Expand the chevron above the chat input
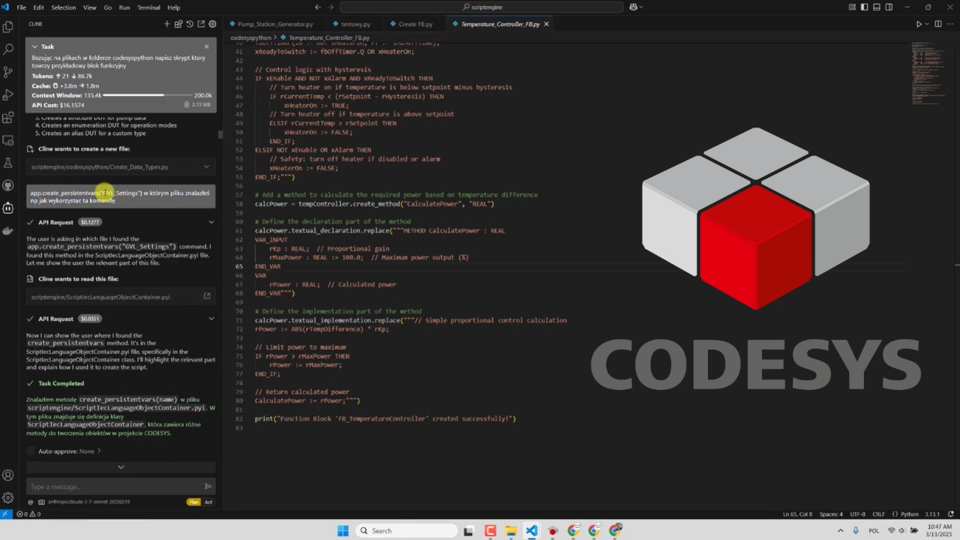 (121, 466)
